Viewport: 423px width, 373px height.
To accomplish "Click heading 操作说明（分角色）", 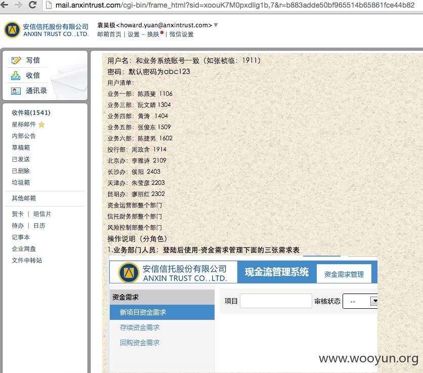I will (x=137, y=238).
